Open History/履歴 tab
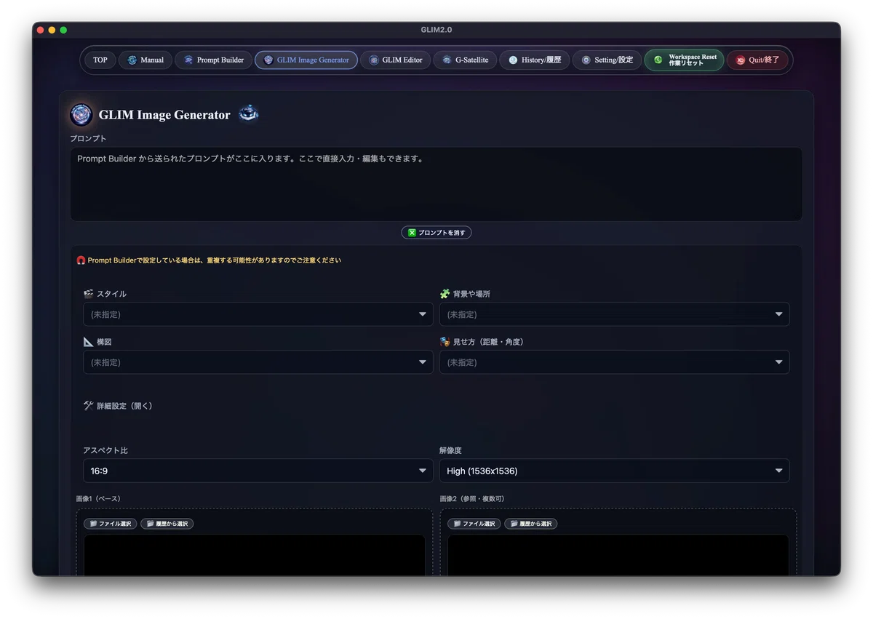This screenshot has height=619, width=873. [x=535, y=60]
